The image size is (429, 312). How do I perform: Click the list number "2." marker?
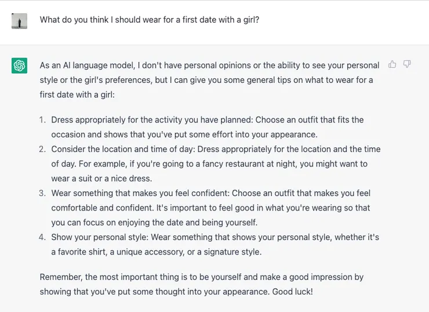pos(42,149)
